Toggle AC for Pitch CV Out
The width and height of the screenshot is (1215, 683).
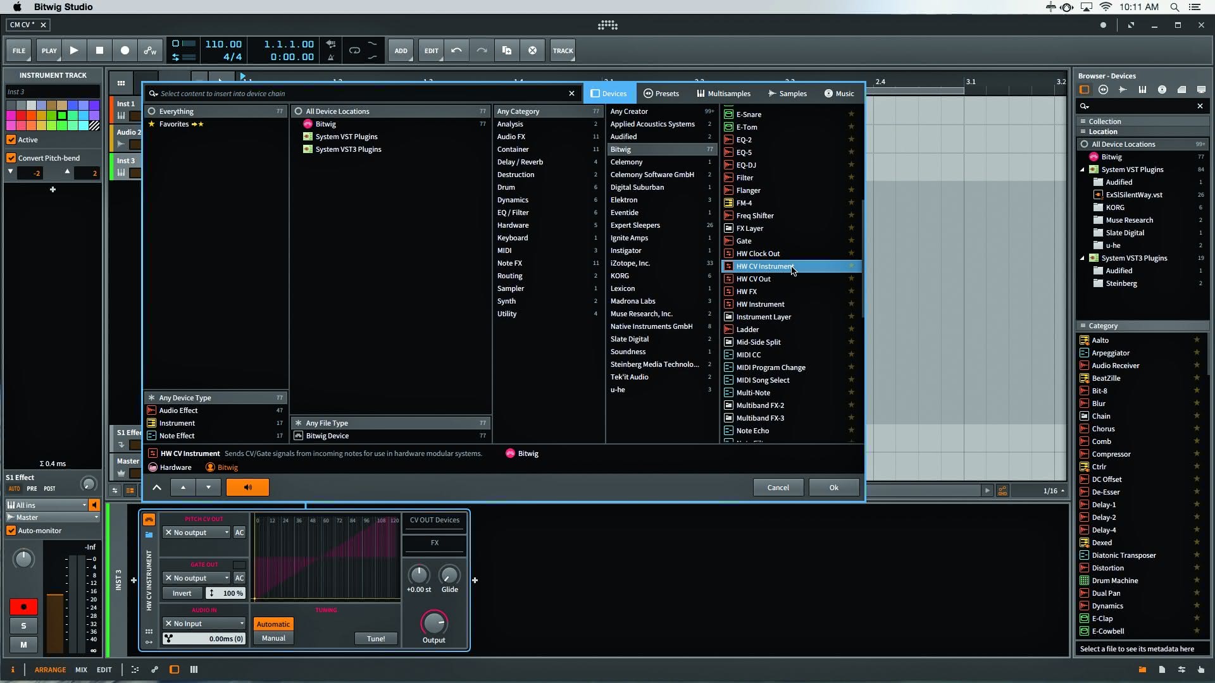[x=239, y=532]
